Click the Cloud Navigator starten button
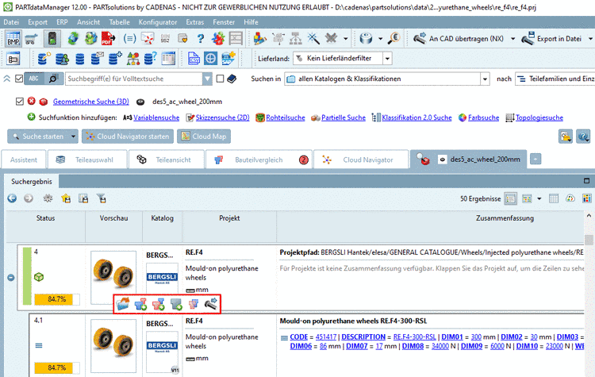This screenshot has height=377, width=595. click(128, 137)
